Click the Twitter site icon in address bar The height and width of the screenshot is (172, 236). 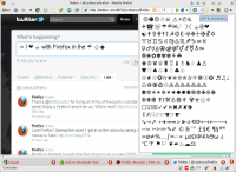(86, 10)
